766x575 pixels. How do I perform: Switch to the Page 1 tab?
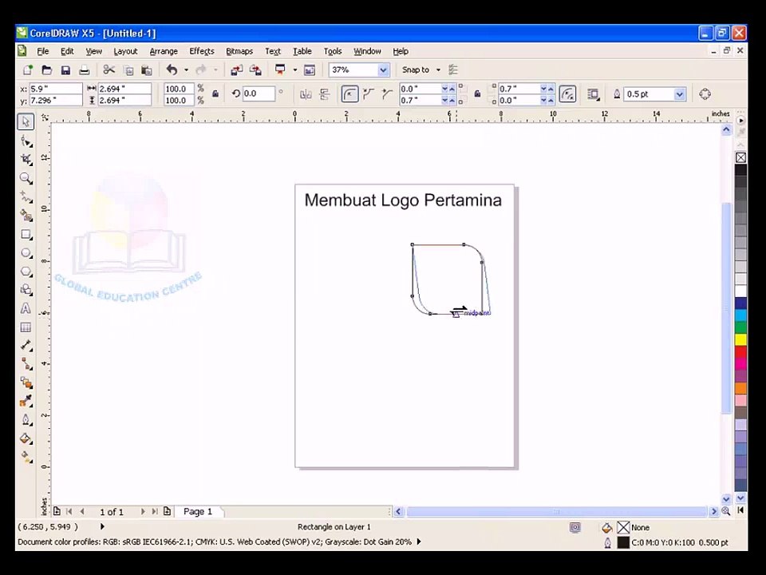198,511
